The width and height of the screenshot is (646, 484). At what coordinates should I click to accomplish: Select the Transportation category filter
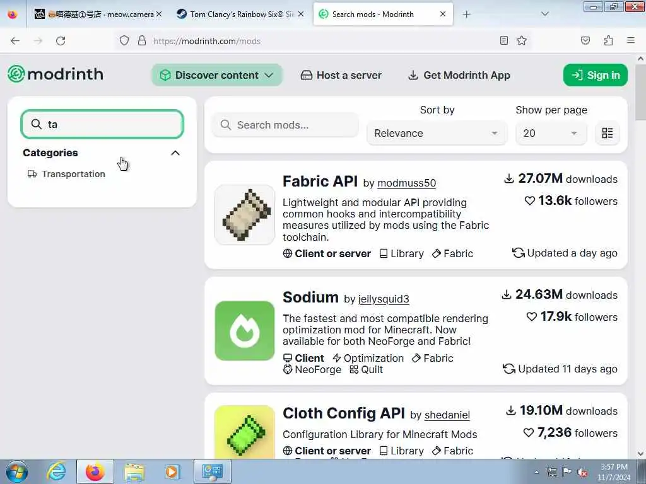click(66, 174)
